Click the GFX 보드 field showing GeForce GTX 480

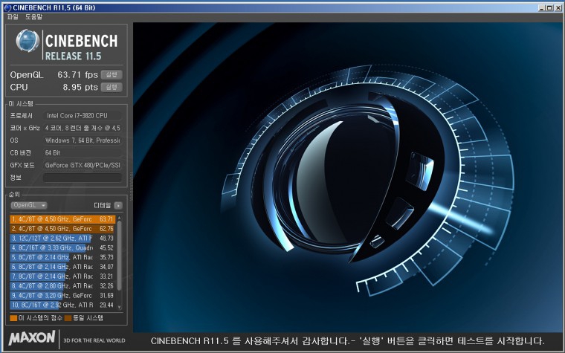83,165
